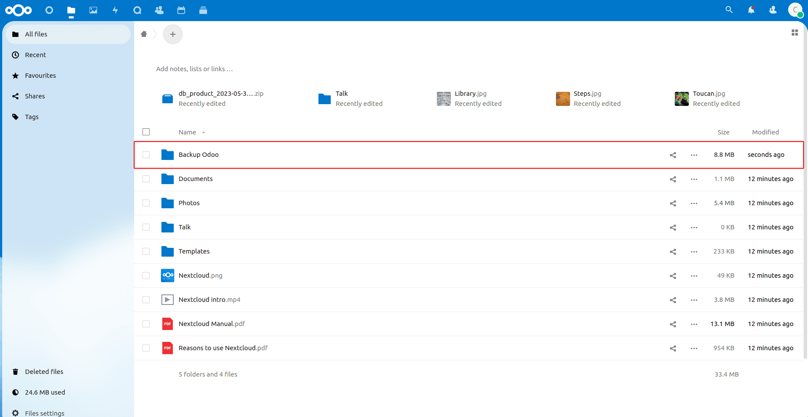
Task: Select the Nextcloud.png checkbox
Action: 146,276
